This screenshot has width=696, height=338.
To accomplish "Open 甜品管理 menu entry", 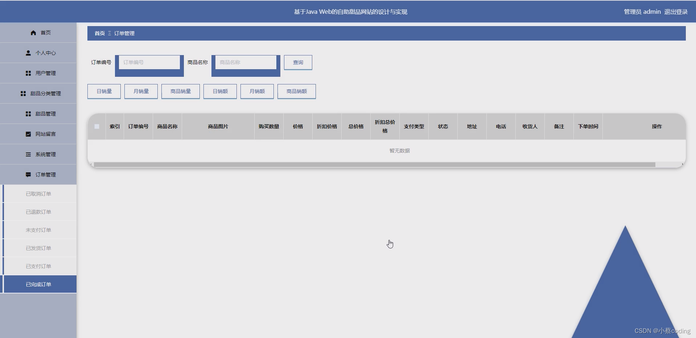I will coord(38,114).
